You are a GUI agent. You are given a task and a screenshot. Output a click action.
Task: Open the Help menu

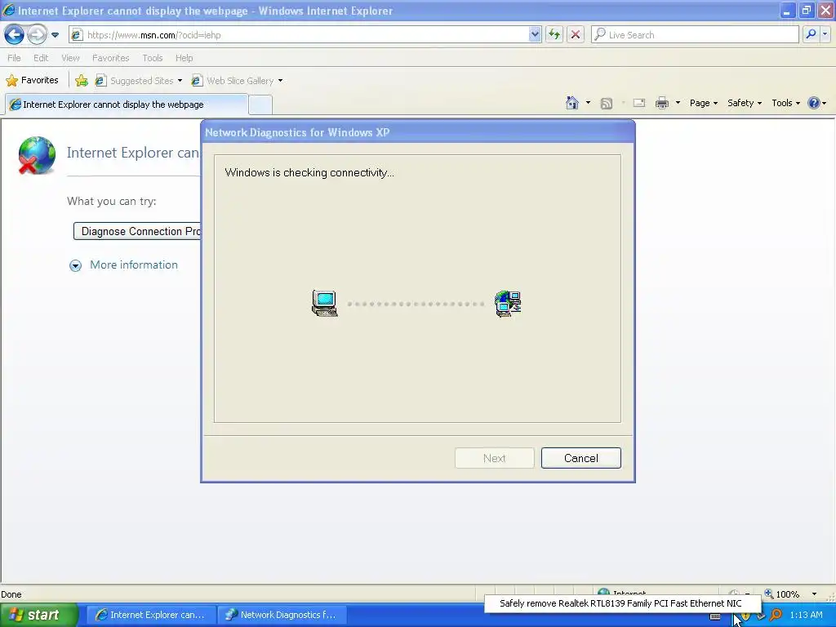pos(184,58)
